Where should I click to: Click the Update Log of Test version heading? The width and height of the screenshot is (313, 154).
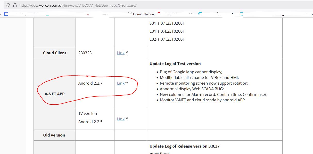[175, 64]
